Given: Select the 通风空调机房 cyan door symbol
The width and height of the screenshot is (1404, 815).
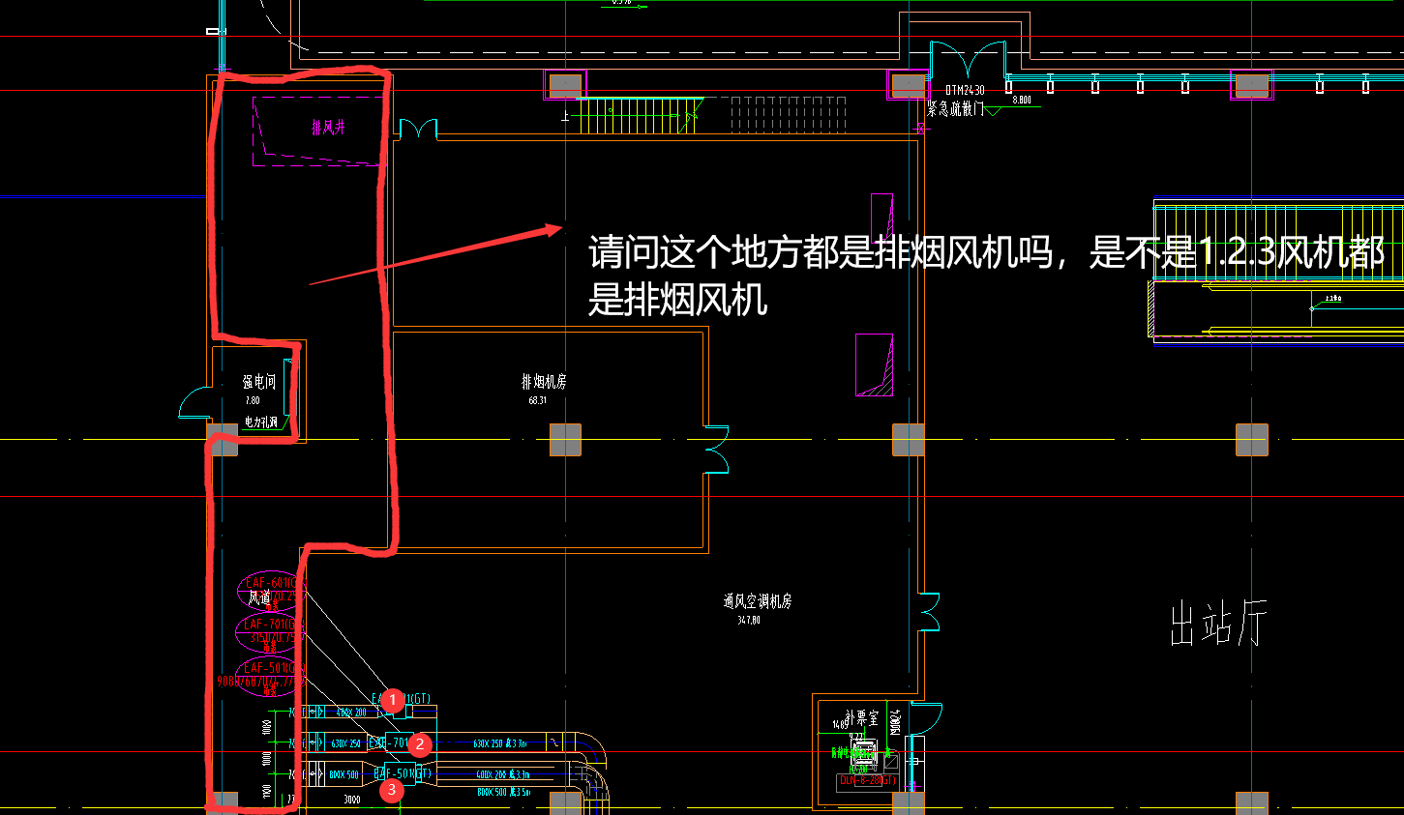Looking at the screenshot, I should click(x=929, y=611).
